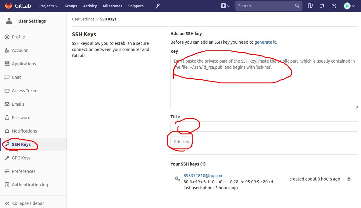Follow the 'generate it' link
This screenshot has height=208, width=361.
(265, 42)
